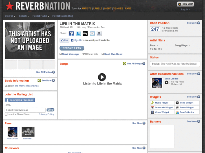The width and height of the screenshot is (205, 153).
Task: See More Chart Position details
Action: click(193, 23)
